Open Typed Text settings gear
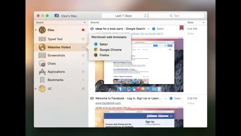 click(83, 39)
